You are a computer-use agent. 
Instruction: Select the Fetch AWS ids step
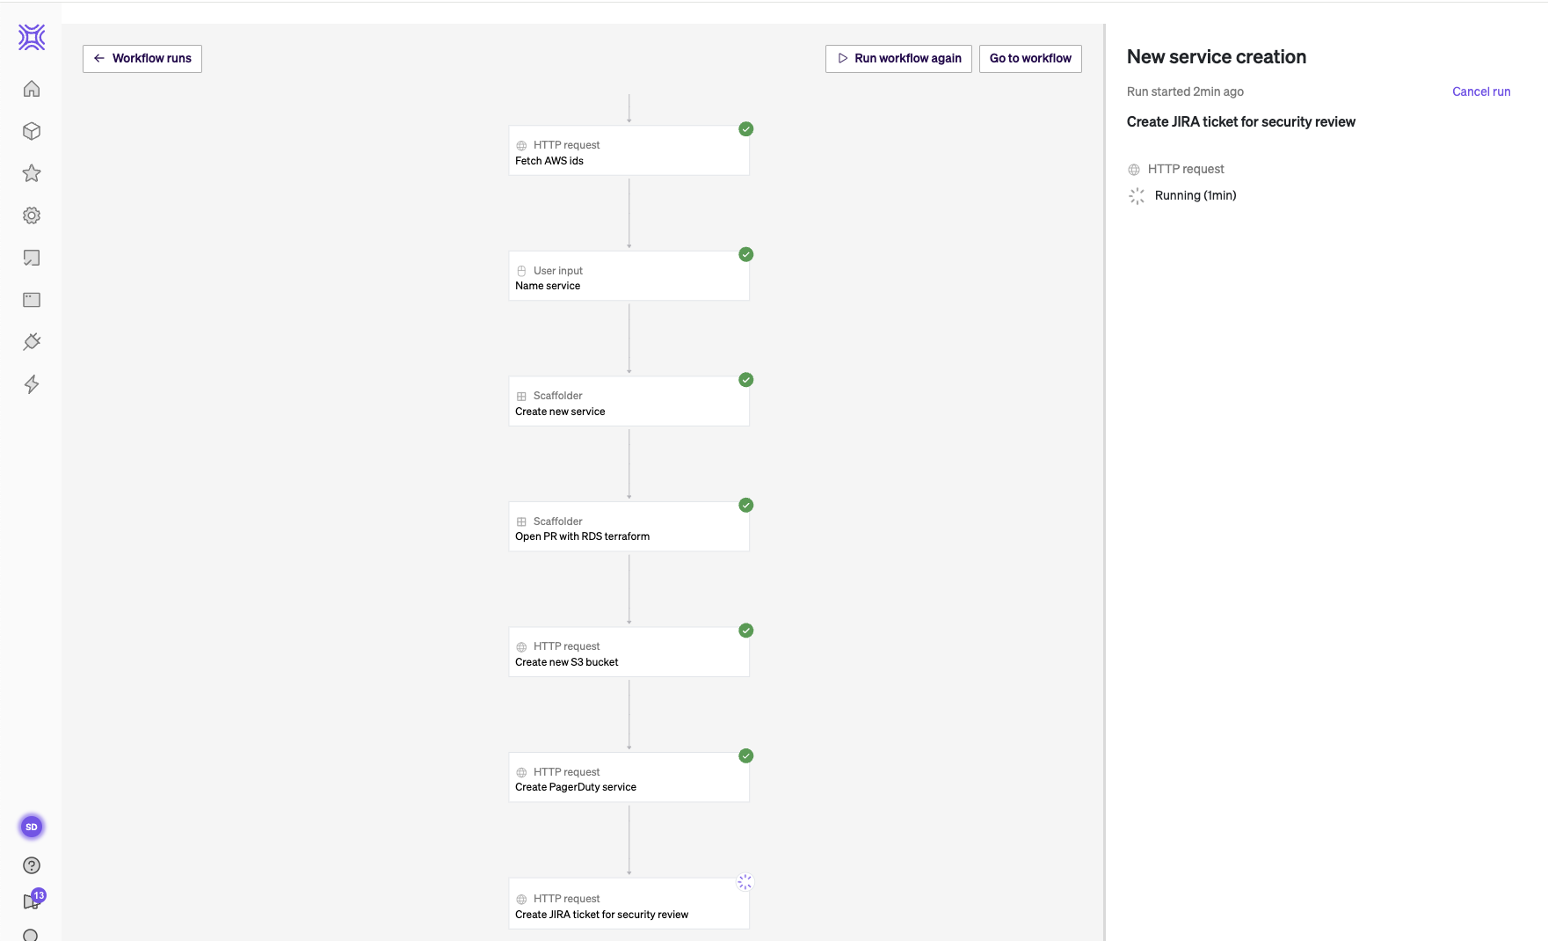pos(629,151)
